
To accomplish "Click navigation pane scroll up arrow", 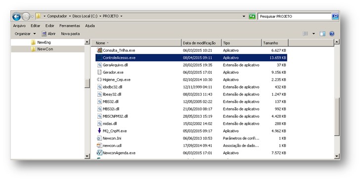I will pos(87,42).
